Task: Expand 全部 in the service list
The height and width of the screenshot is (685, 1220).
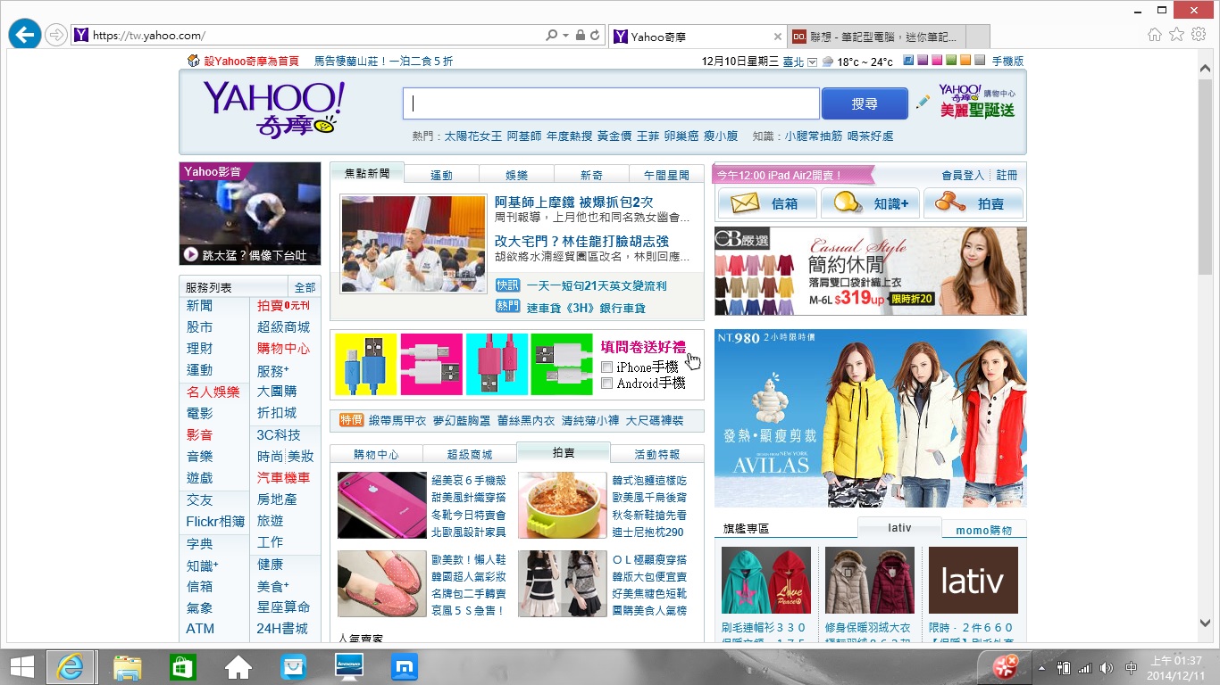Action: [x=305, y=287]
